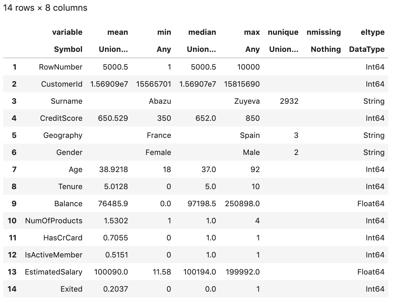Screen dimensions: 401x303
Task: Click the 'eltype' column header
Action: point(372,32)
